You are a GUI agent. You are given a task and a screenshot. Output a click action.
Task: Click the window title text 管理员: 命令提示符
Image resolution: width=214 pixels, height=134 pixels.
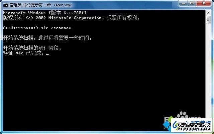point(26,5)
